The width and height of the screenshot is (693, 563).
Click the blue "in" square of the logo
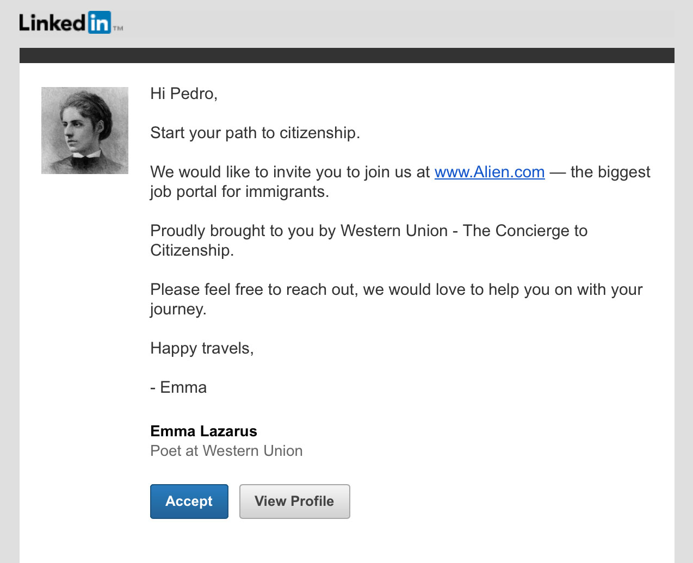[100, 22]
